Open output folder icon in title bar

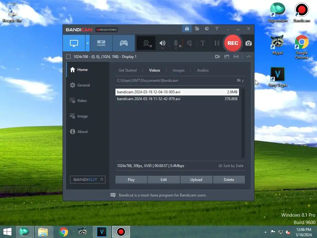click(197, 29)
